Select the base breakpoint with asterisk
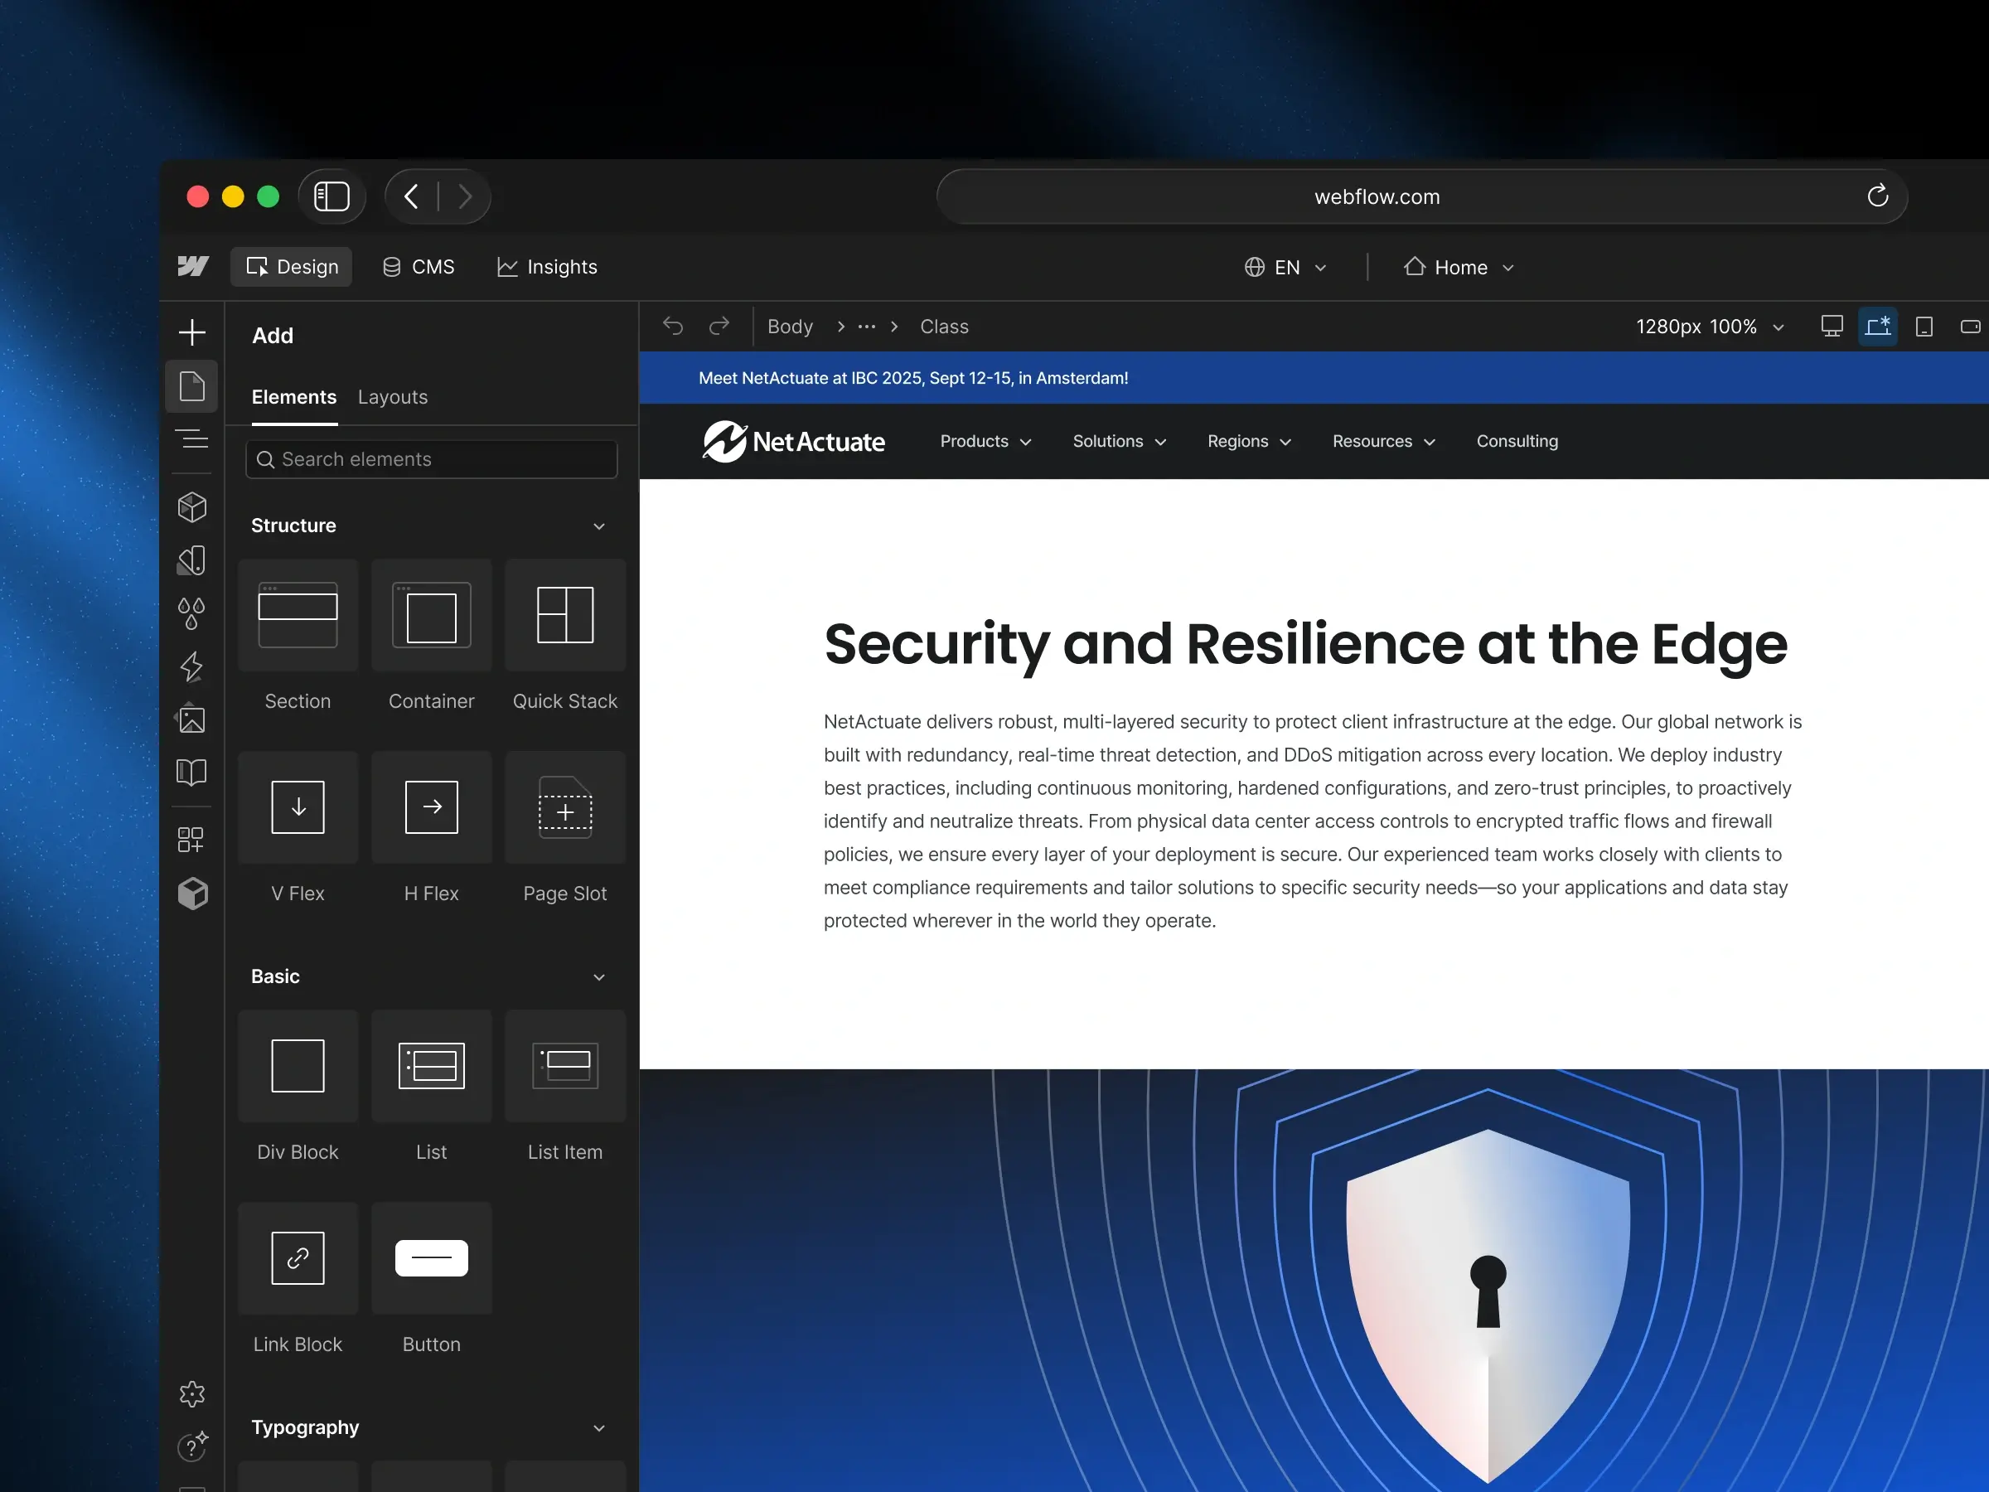Screen dimensions: 1989x1492 click(x=1879, y=326)
